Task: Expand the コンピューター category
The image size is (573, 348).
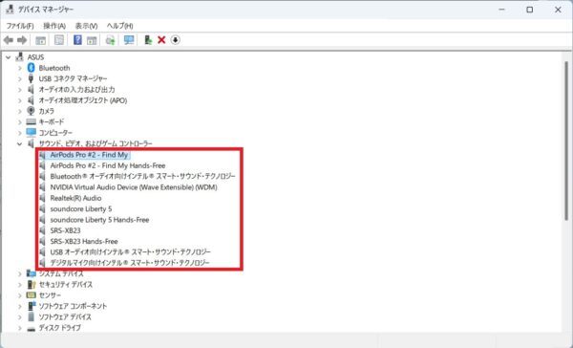Action: pyautogui.click(x=20, y=133)
